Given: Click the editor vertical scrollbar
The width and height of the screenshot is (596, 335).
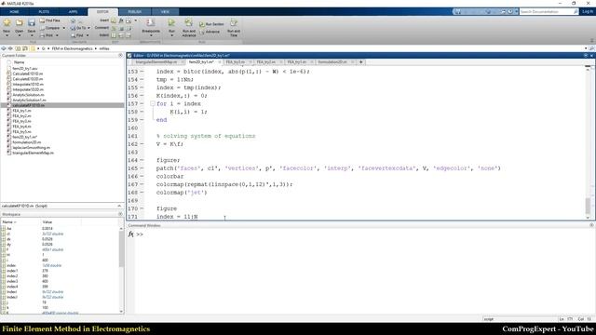Looking at the screenshot, I should pos(588,205).
